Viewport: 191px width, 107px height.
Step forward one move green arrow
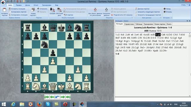(x=63, y=97)
